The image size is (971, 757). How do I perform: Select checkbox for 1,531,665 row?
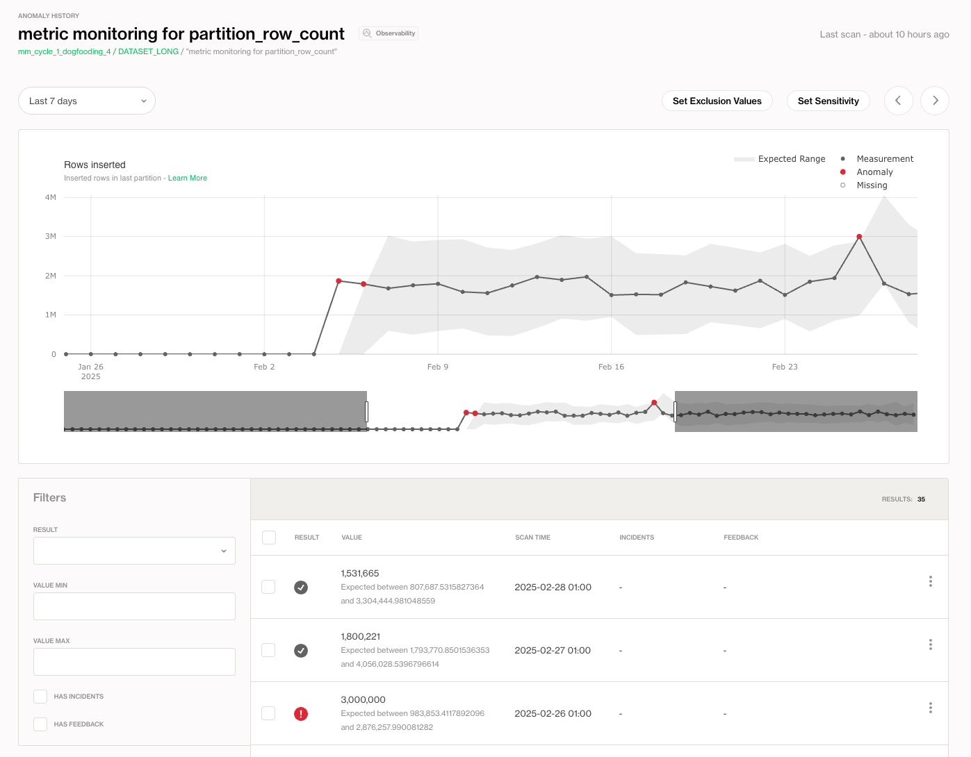(x=268, y=587)
